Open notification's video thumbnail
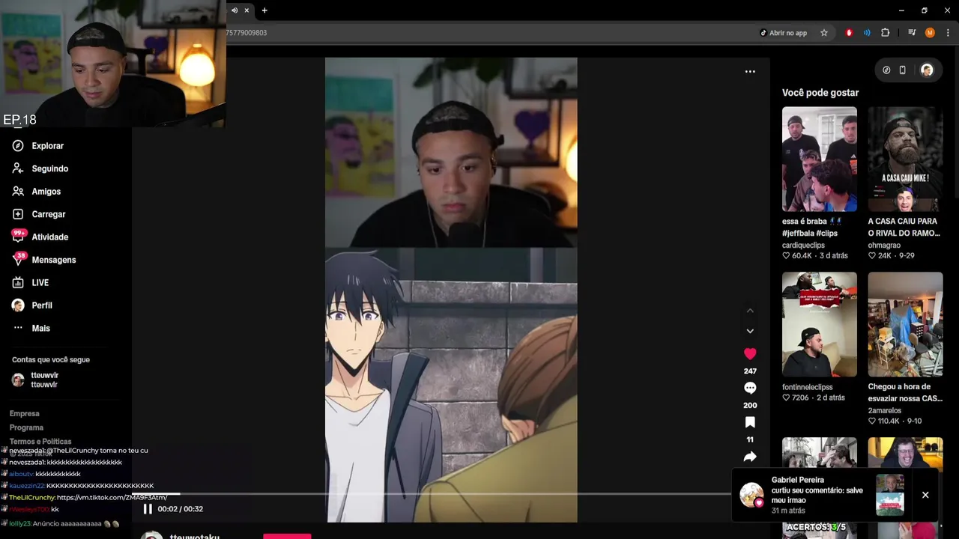Viewport: 959px width, 539px height. pos(890,495)
